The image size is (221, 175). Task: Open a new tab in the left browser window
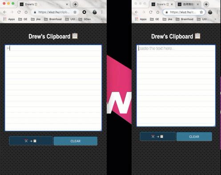(75, 4)
